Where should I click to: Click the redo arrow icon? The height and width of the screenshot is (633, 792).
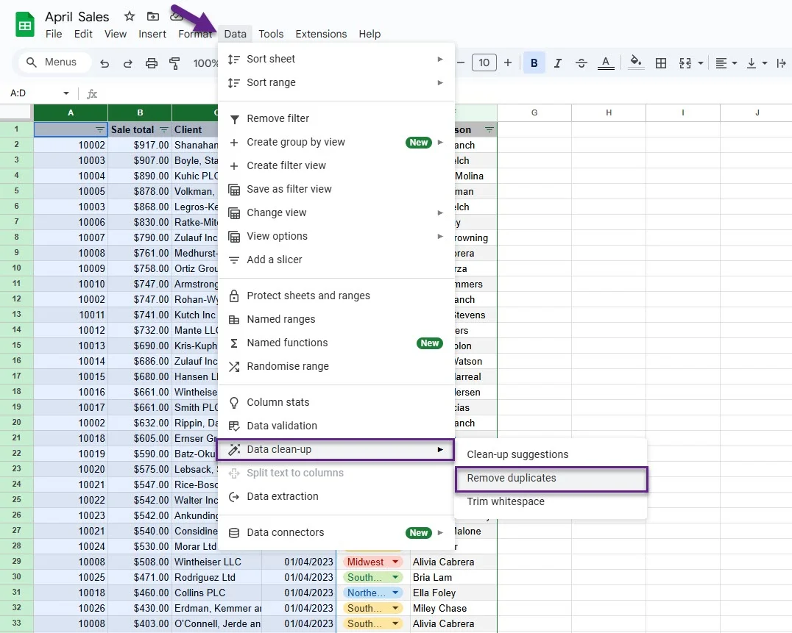click(x=128, y=63)
